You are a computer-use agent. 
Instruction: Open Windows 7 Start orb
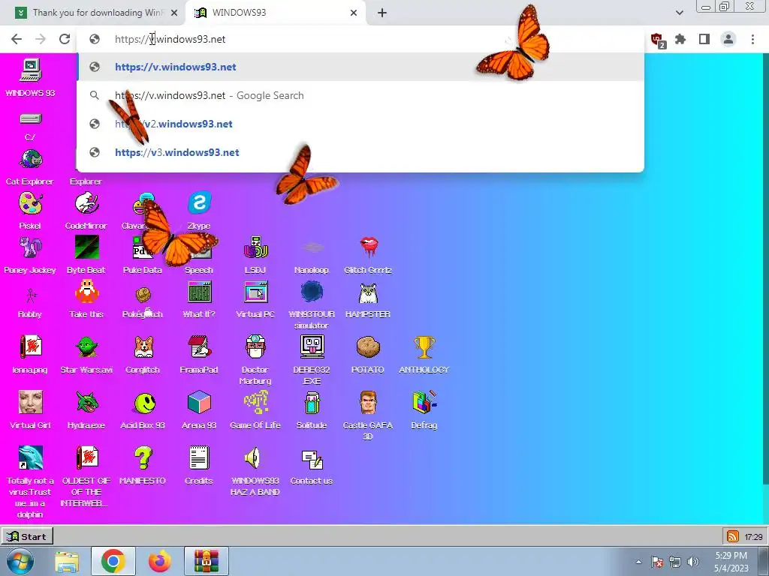20,561
